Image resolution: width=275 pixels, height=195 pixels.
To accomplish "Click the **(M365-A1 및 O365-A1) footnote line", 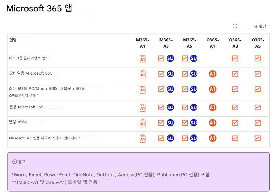I will (x=55, y=182).
